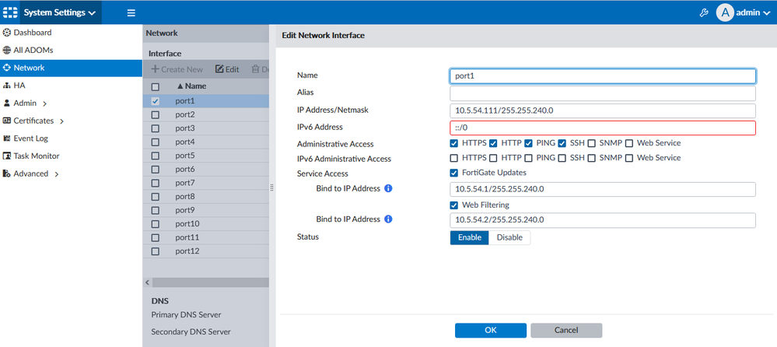Click the Dashboard sidebar icon

(x=7, y=33)
